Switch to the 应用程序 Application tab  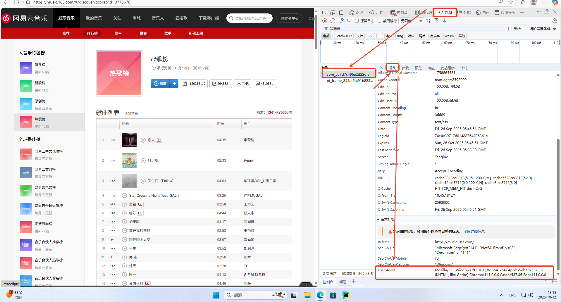[505, 13]
